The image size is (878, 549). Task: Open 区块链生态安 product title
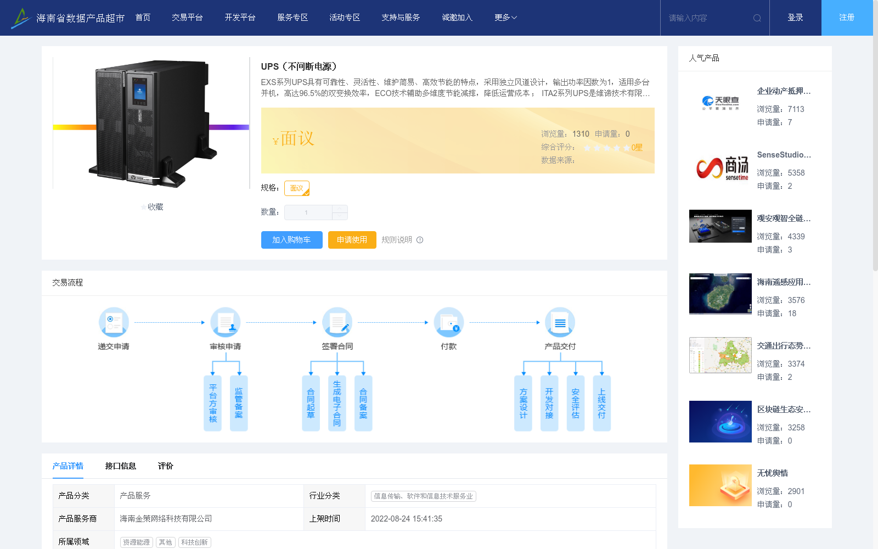click(x=784, y=410)
